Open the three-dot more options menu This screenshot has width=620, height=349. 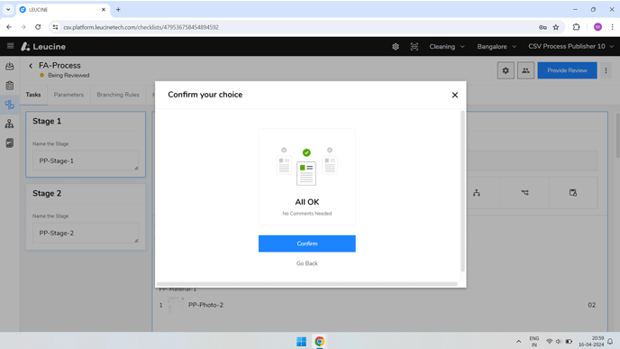click(x=606, y=70)
